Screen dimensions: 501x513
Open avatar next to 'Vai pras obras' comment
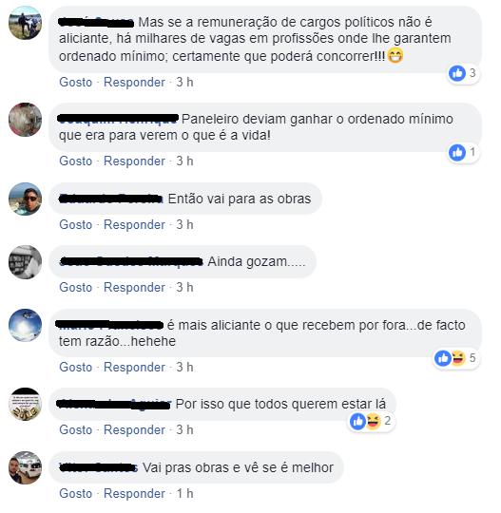click(x=26, y=467)
